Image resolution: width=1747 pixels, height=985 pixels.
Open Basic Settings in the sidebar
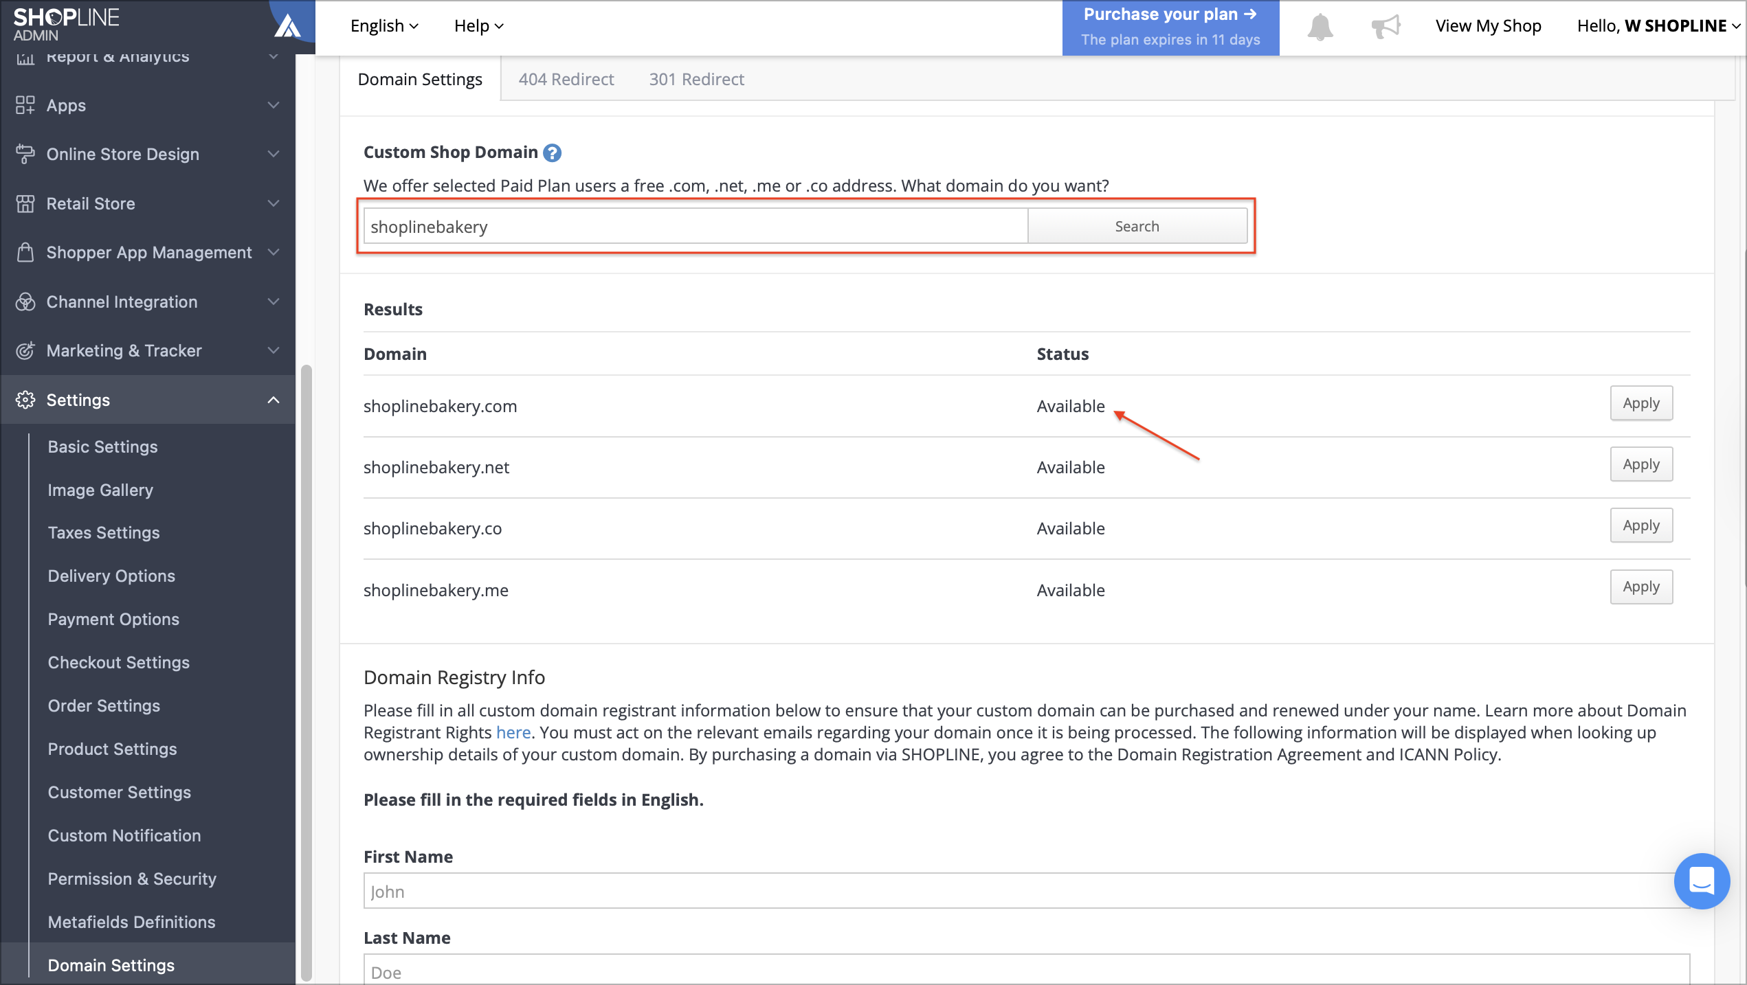tap(102, 446)
